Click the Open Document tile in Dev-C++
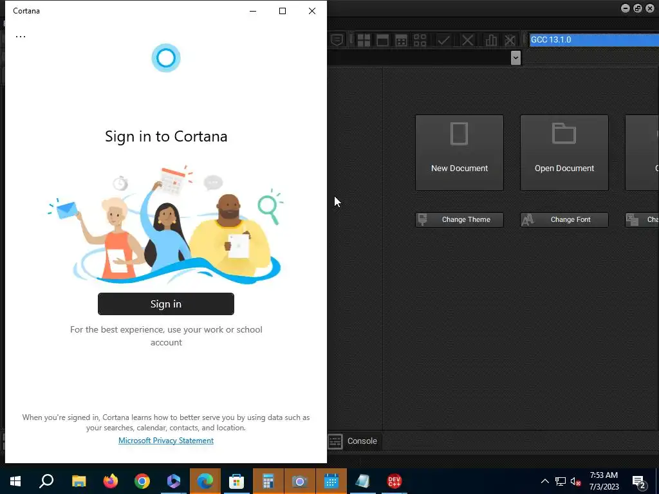Viewport: 659px width, 494px height. pos(564,153)
